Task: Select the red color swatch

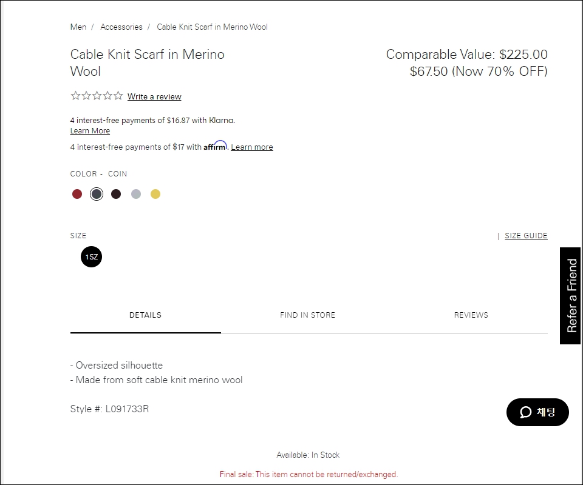Action: (x=77, y=194)
